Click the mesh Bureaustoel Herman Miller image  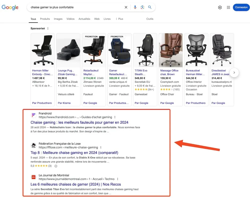(x=196, y=50)
